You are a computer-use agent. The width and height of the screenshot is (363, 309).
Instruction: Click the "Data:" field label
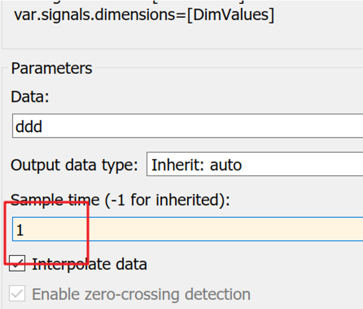pyautogui.click(x=30, y=97)
